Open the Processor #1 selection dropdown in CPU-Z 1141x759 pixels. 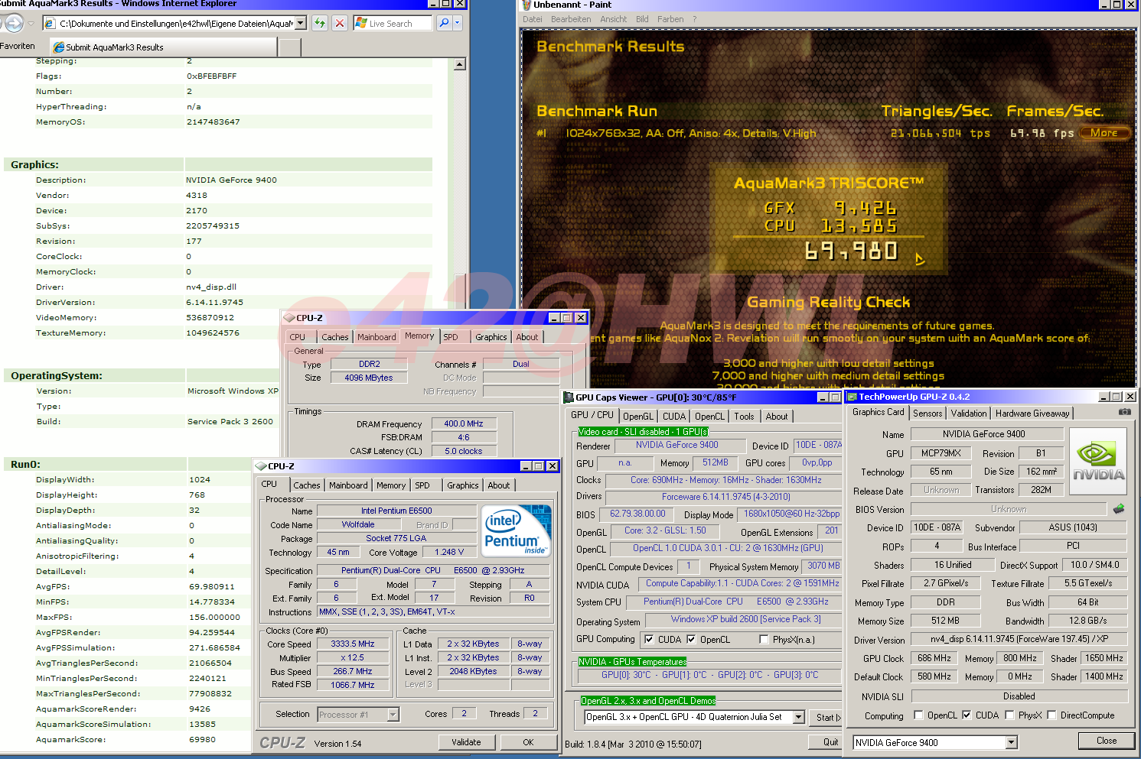393,715
